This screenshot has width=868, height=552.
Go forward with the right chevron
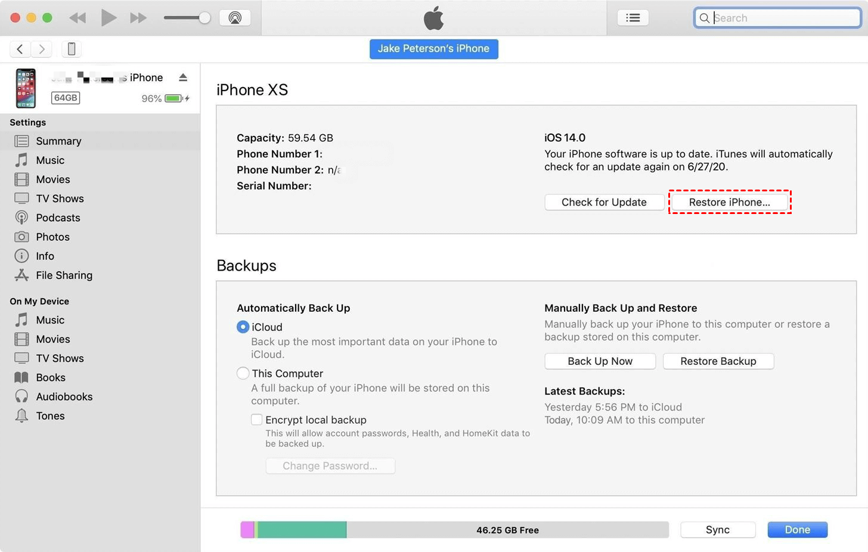point(42,49)
